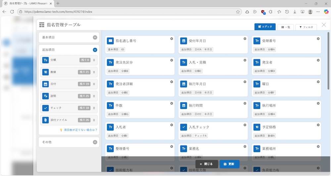Viewport: 331px width, 176px height.
Task: Click the 説明 description icon in sidebar
Action: coord(46,96)
